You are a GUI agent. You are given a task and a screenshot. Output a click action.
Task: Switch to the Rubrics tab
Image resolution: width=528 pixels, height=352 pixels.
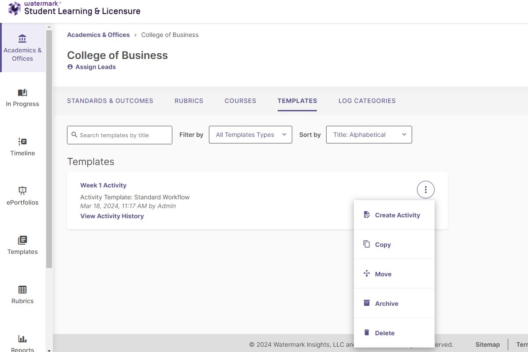coord(189,101)
